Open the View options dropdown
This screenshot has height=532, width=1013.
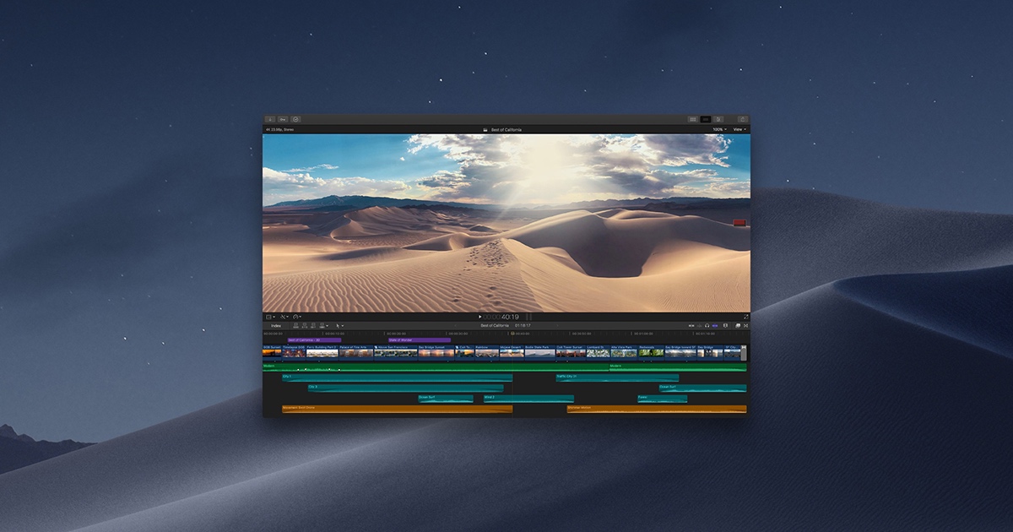point(739,129)
